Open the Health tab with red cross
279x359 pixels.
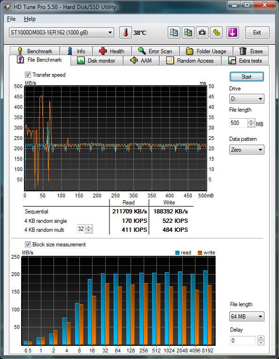click(x=112, y=51)
